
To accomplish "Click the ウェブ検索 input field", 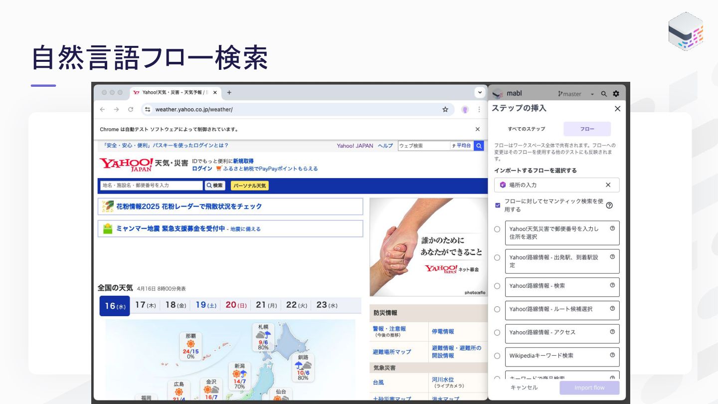I will tap(424, 146).
